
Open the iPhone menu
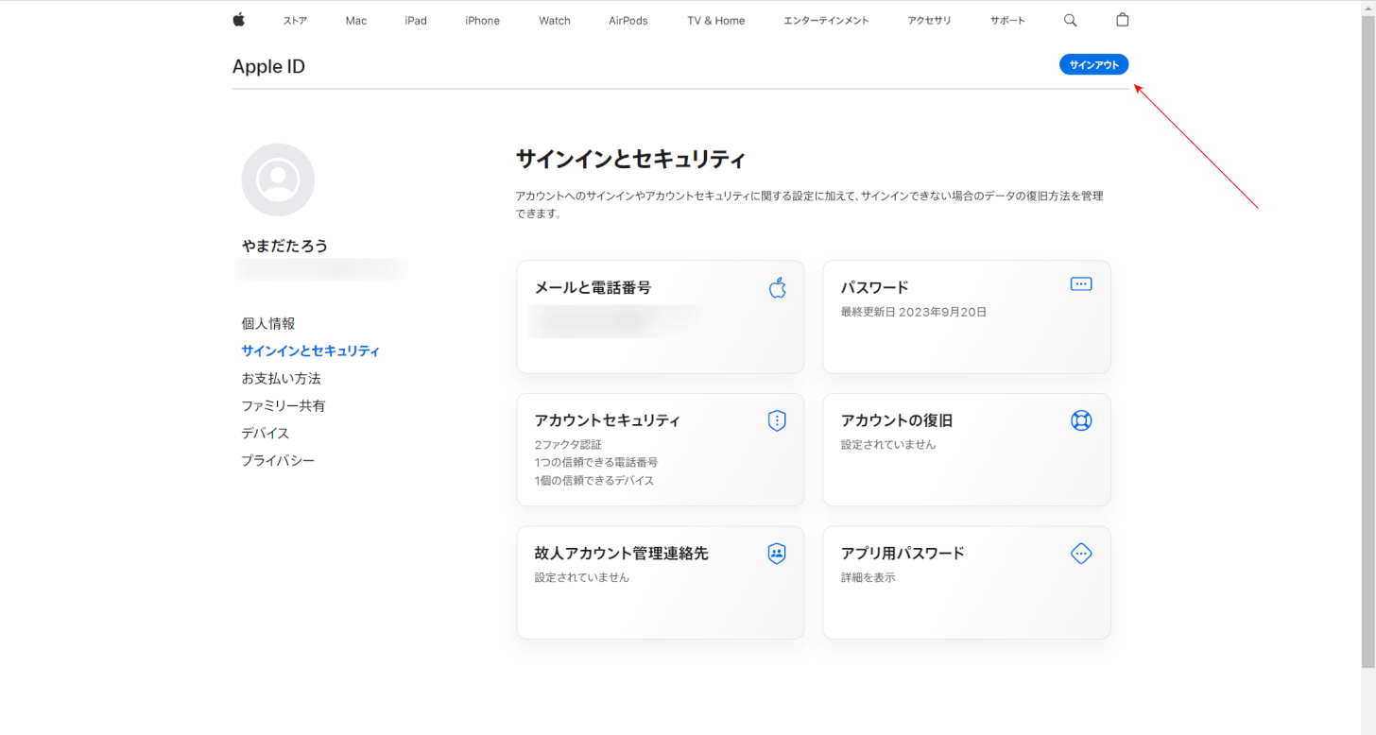click(x=483, y=21)
